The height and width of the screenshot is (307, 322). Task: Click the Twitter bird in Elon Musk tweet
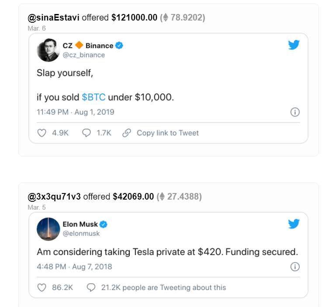coord(294,224)
